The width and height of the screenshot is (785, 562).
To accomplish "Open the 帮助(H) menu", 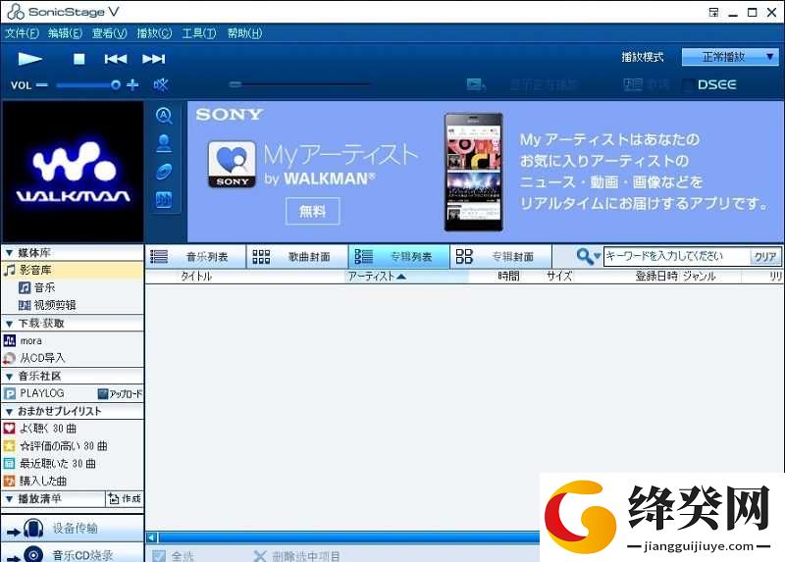I will (x=244, y=33).
